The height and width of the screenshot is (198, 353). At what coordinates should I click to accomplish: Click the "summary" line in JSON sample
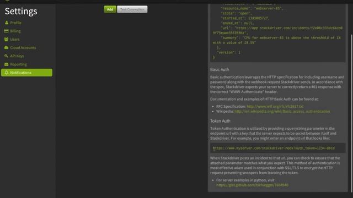coord(277,40)
